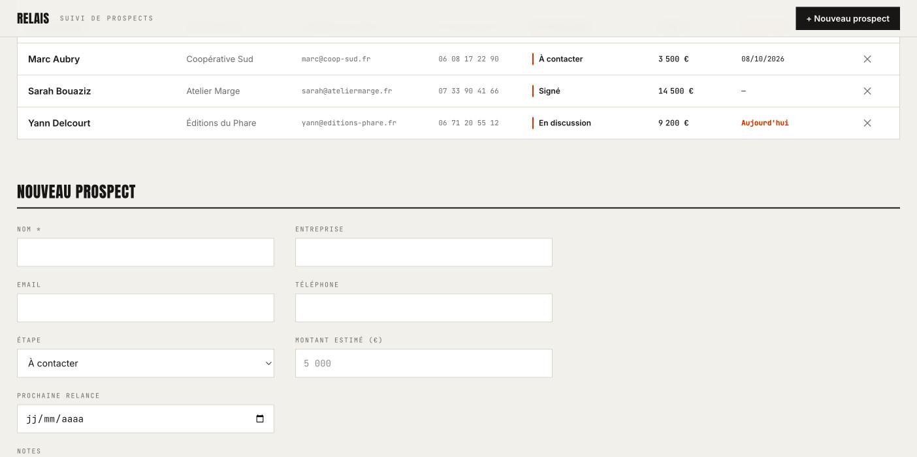Click the X icon for Yann Delcourt
917x457 pixels.
(867, 123)
